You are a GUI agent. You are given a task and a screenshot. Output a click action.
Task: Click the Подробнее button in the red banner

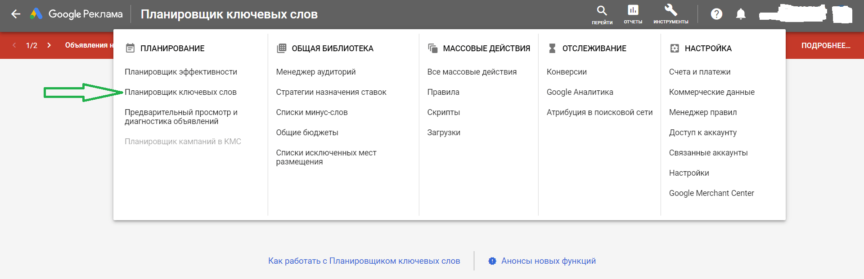pos(826,45)
